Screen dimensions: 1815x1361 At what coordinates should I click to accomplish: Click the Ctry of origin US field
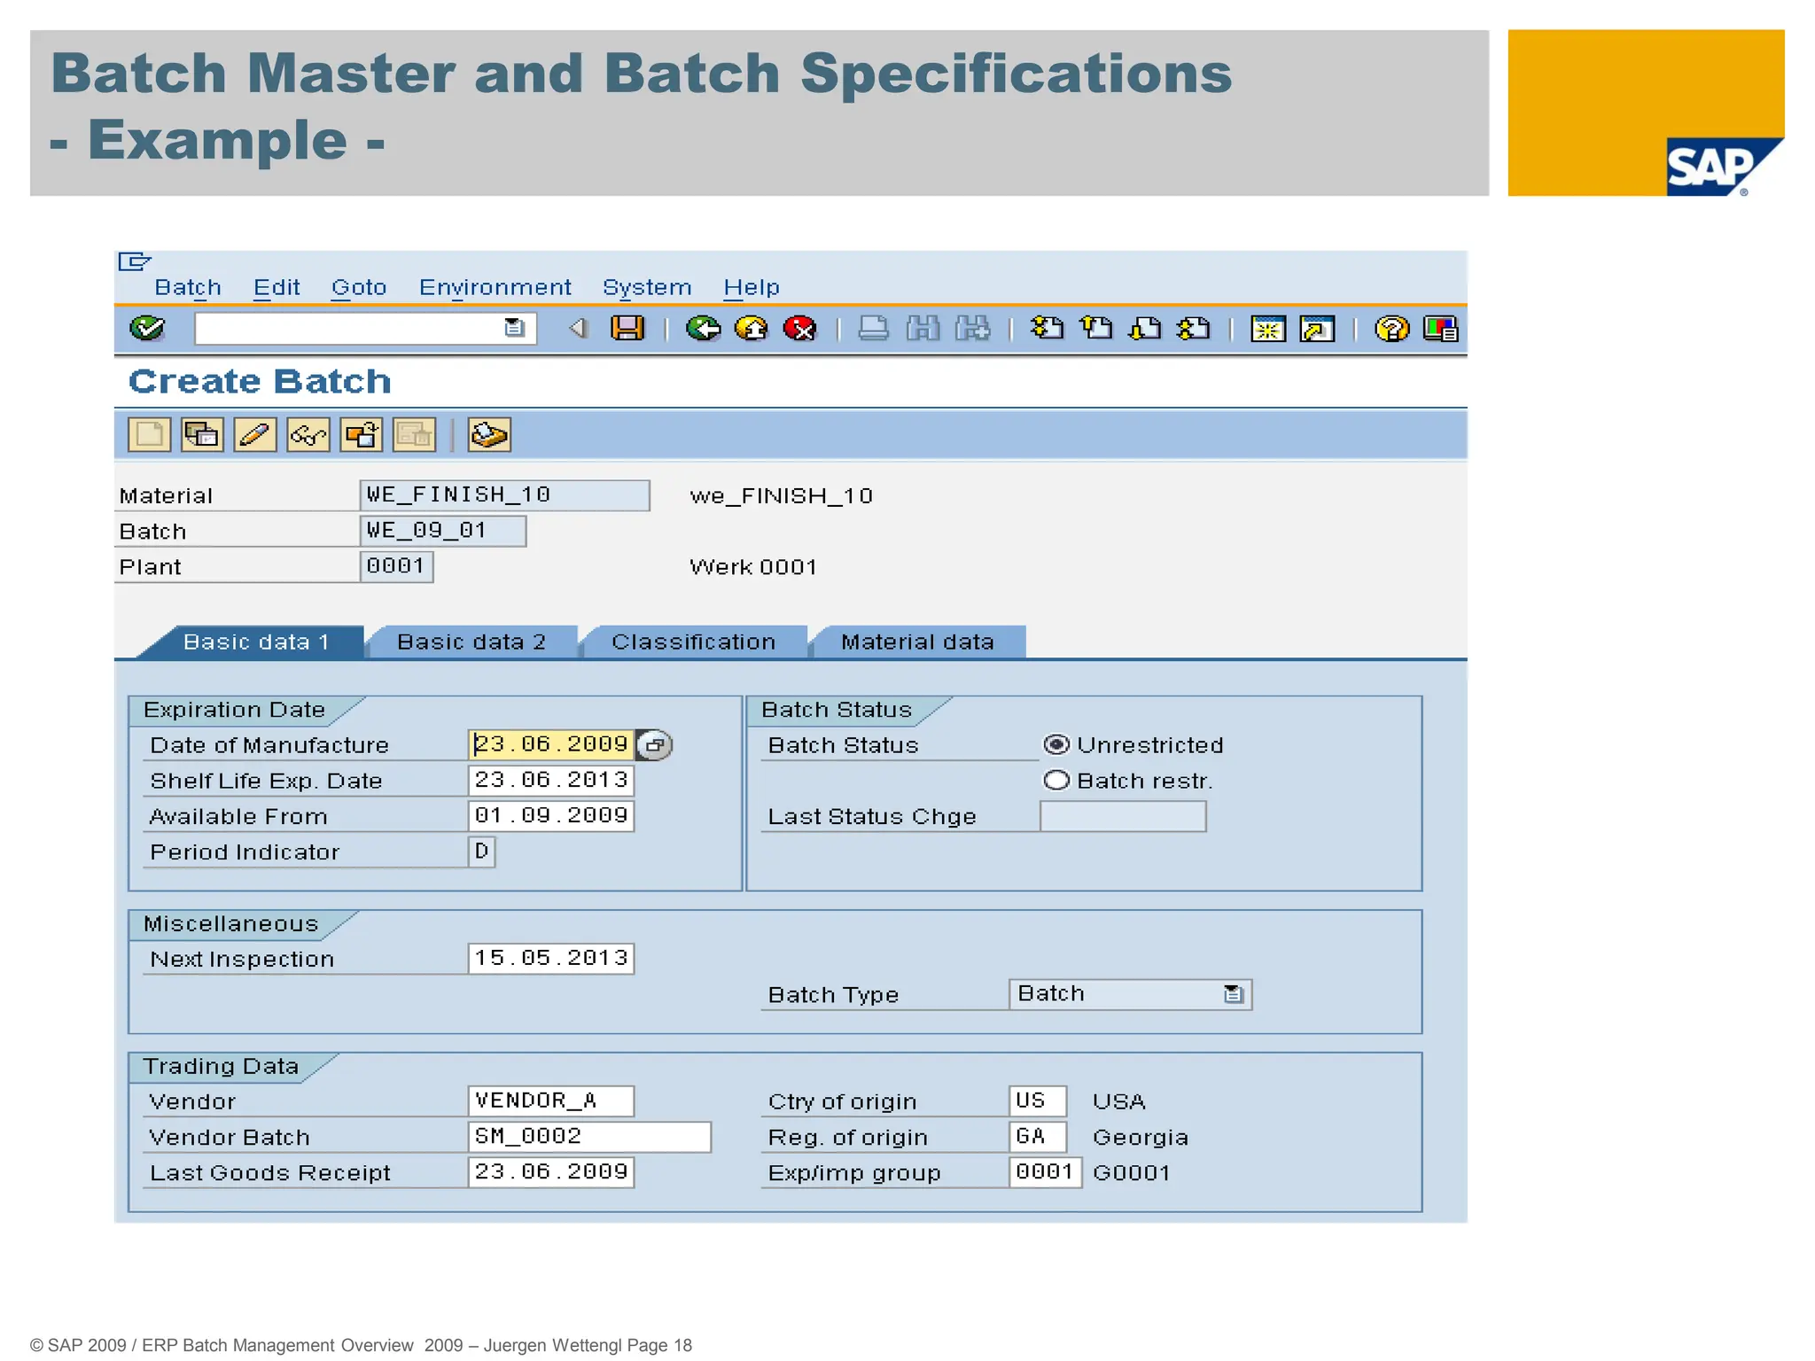[1038, 1101]
